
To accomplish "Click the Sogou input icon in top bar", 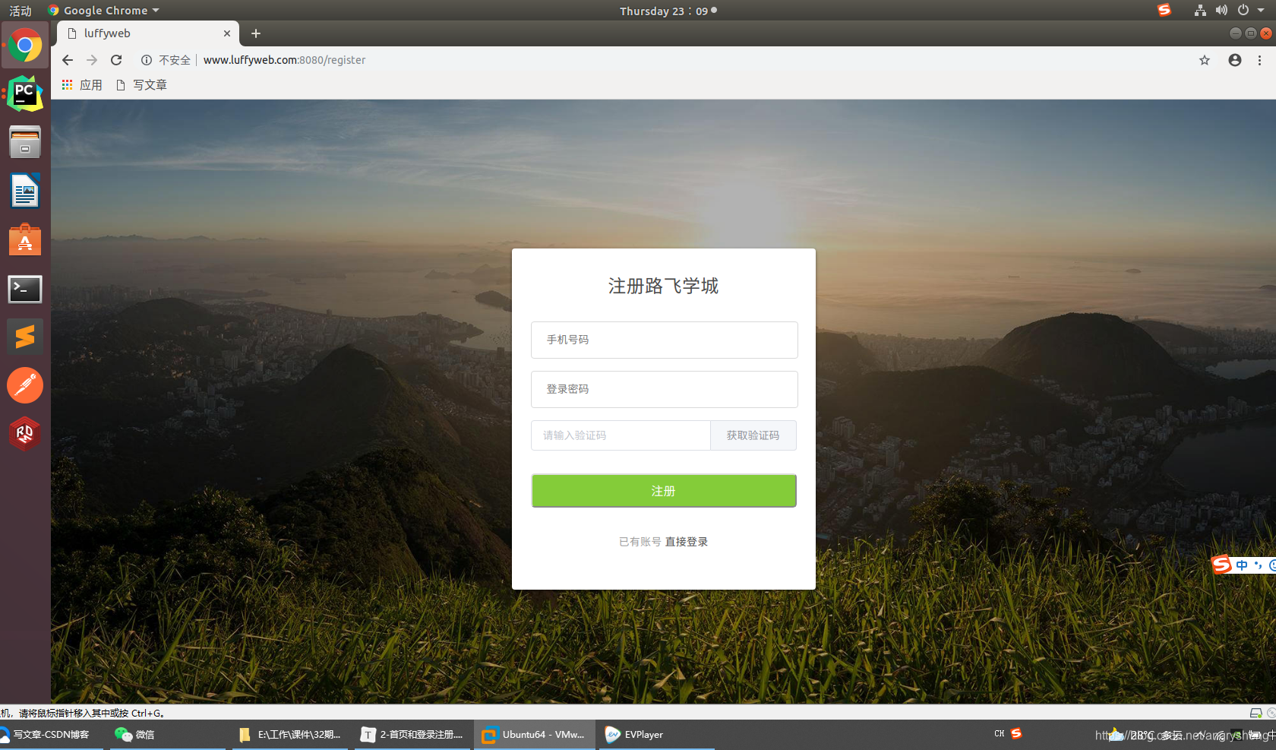I will (1164, 10).
